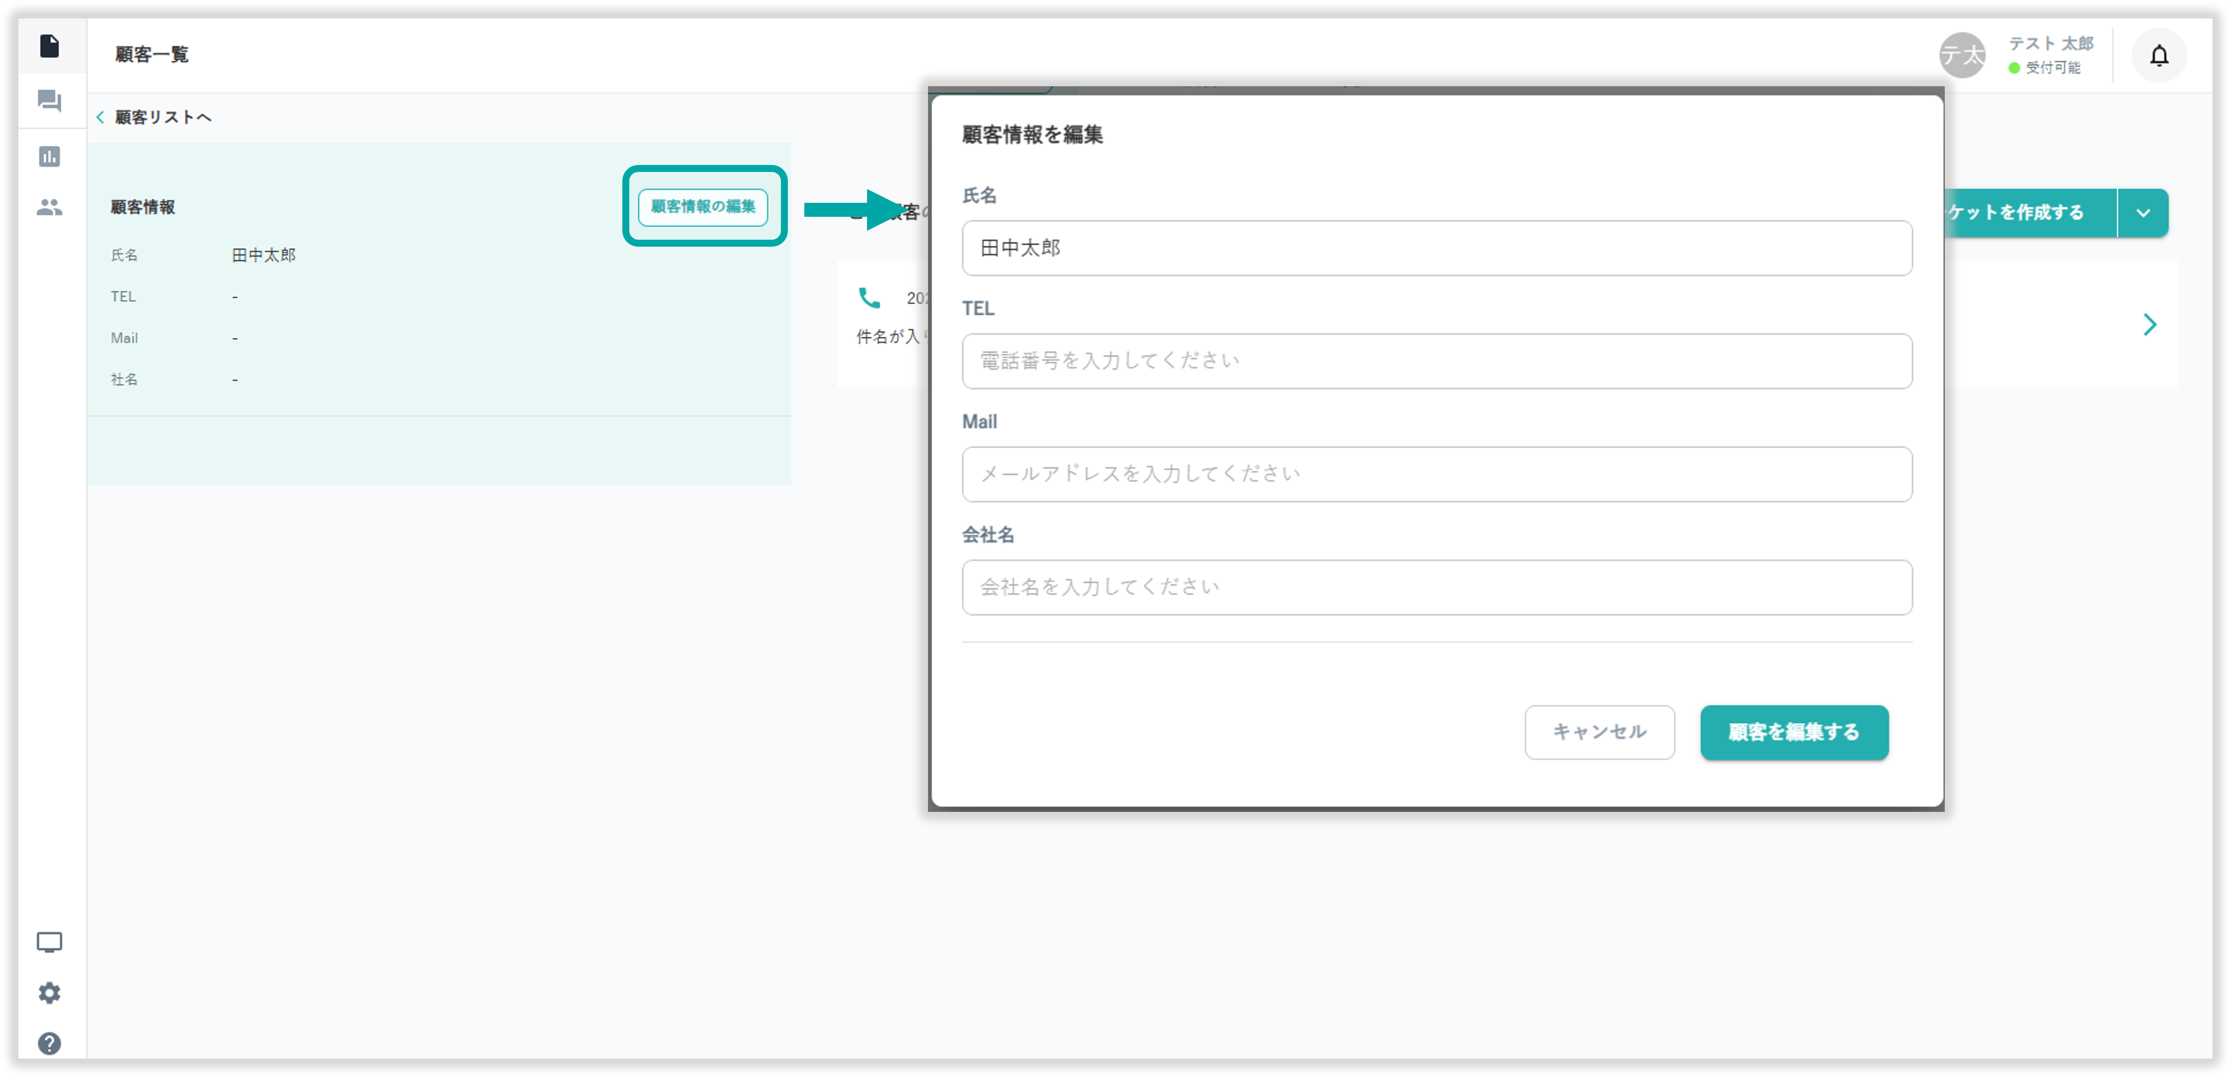Image resolution: width=2231 pixels, height=1077 pixels.
Task: Click the monitor screen sidebar icon
Action: (x=49, y=942)
